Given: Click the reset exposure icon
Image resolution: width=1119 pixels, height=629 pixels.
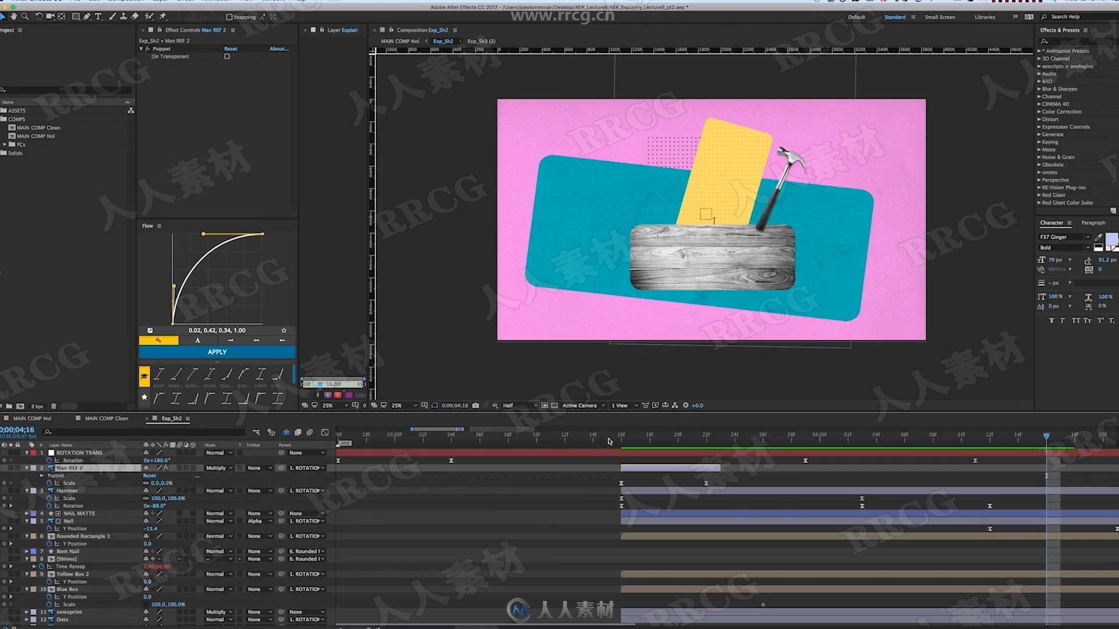Looking at the screenshot, I should (x=685, y=405).
